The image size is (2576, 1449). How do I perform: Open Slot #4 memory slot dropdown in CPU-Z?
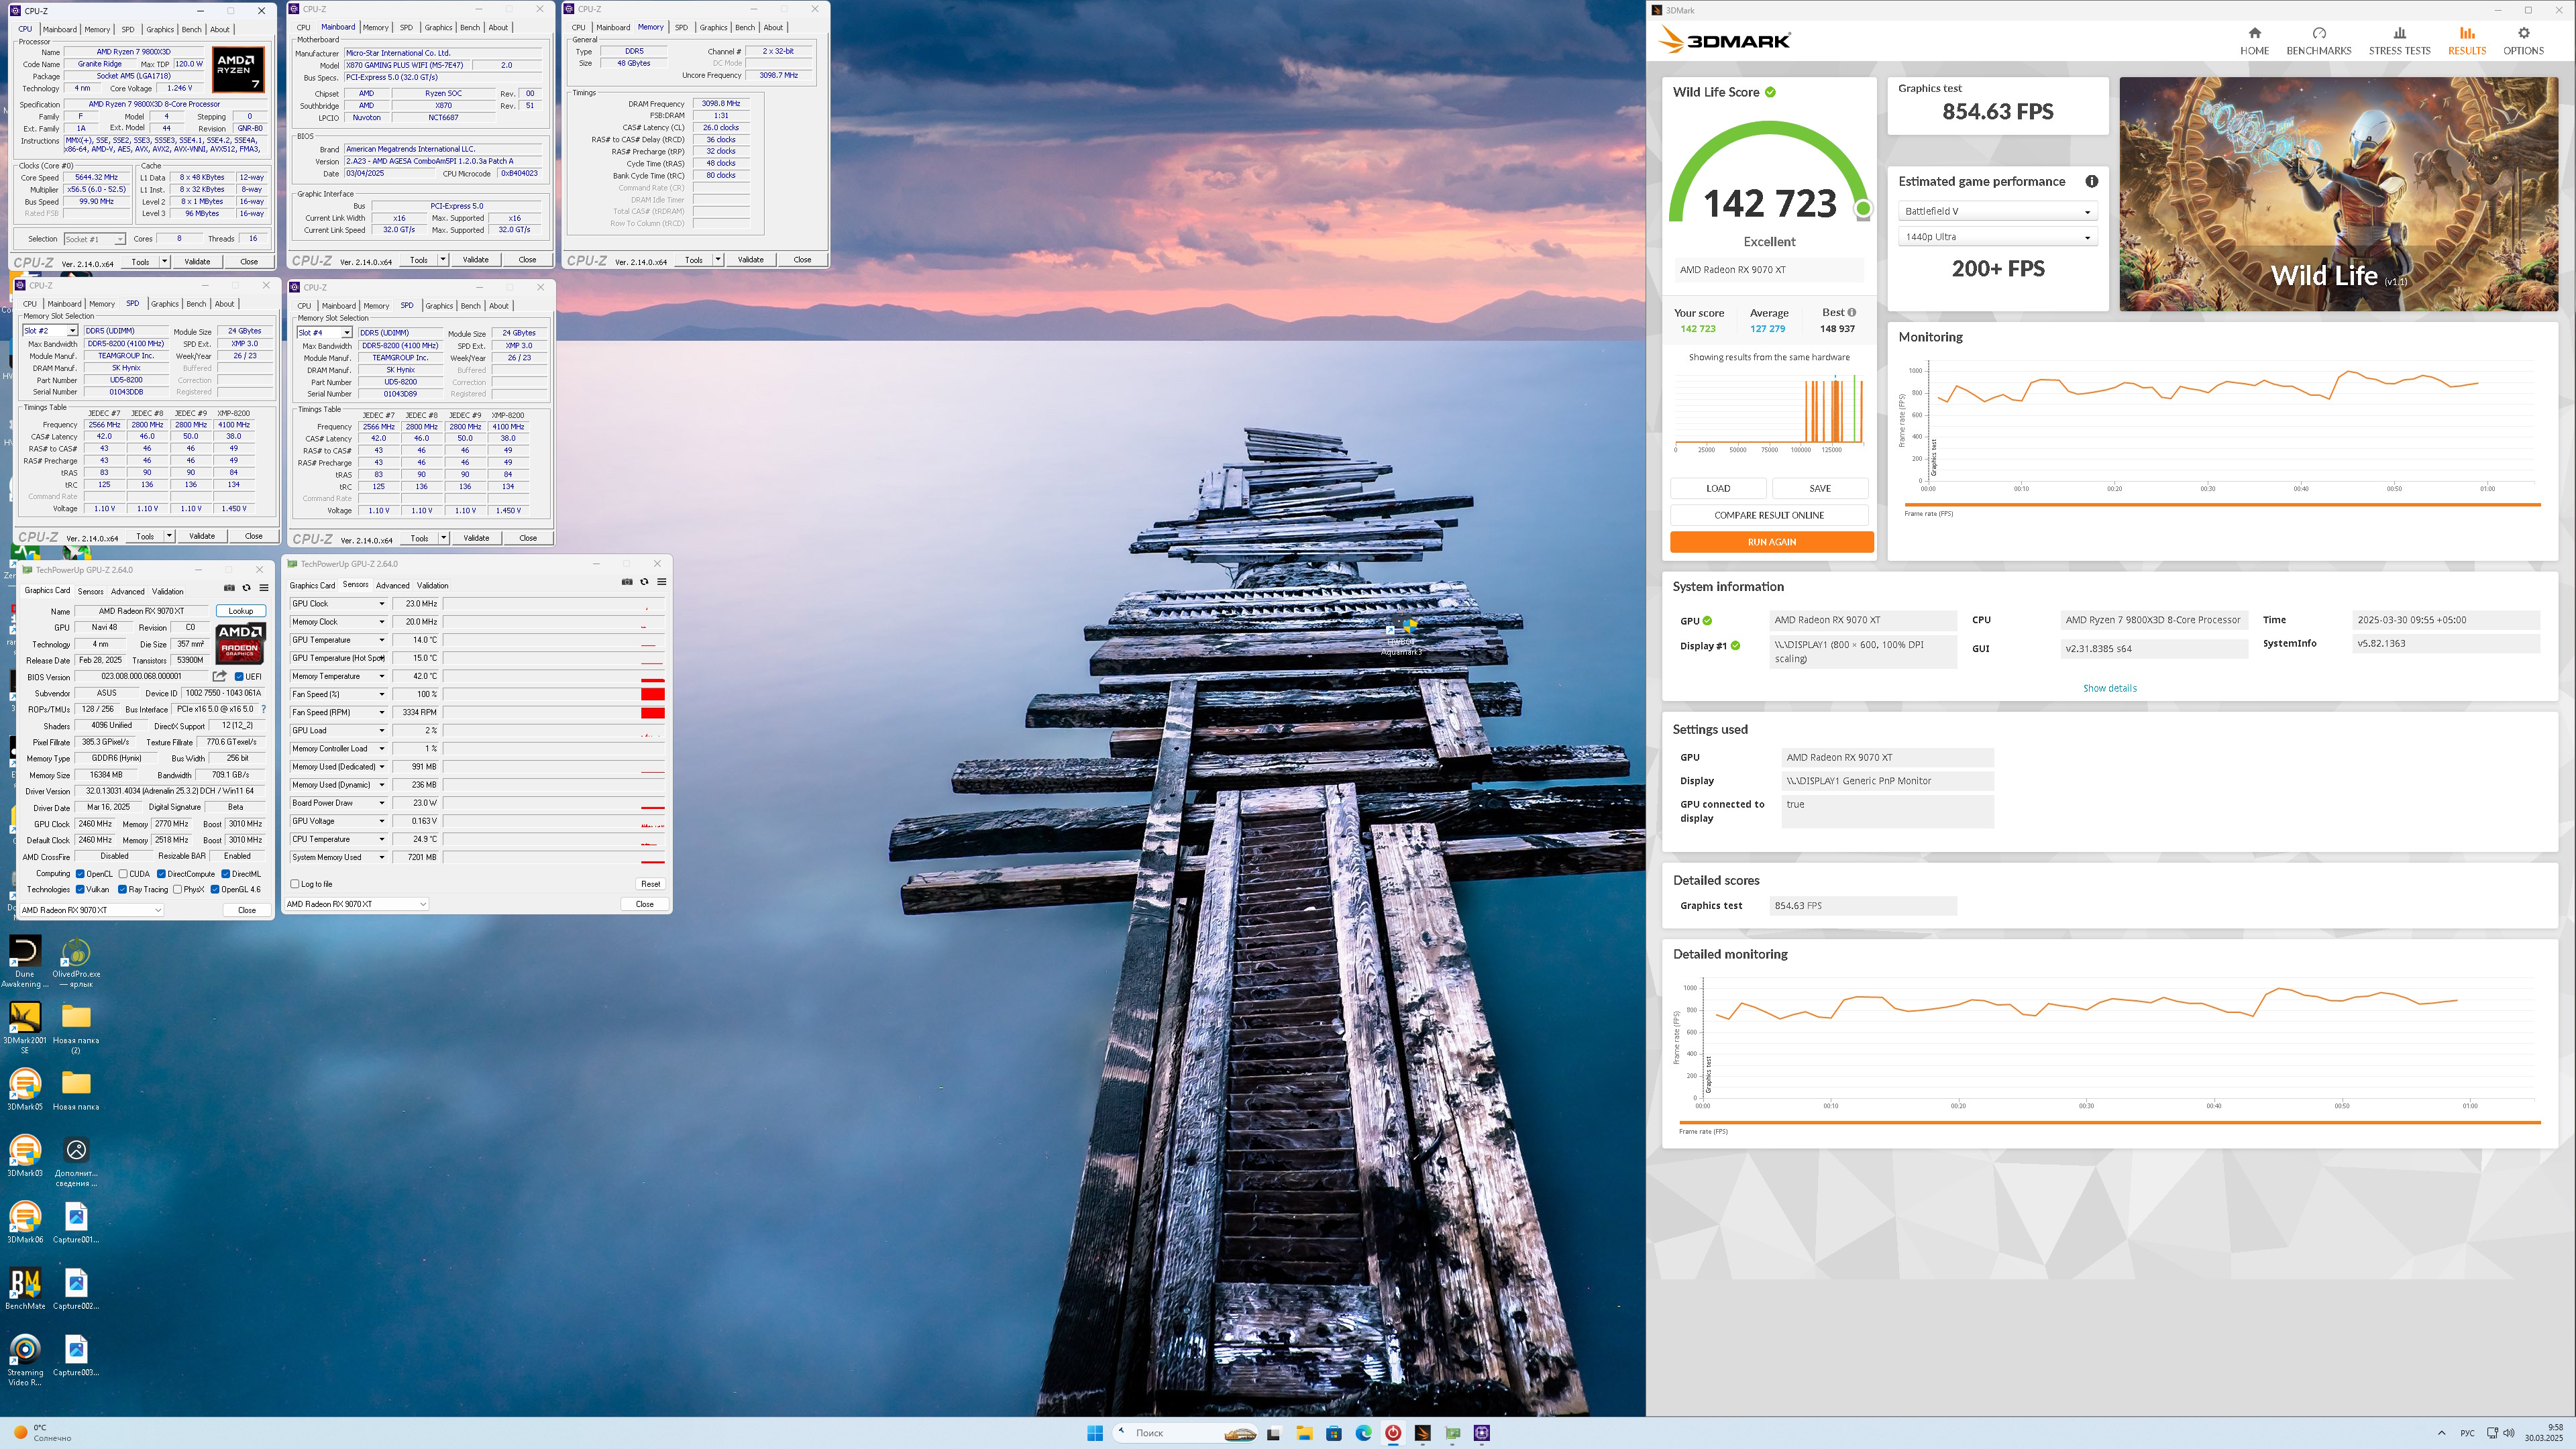click(324, 332)
